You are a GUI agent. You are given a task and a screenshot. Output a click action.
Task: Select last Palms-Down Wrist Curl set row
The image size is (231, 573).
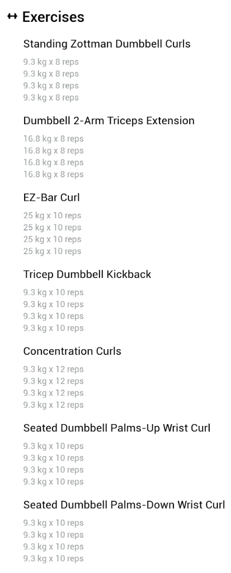(x=53, y=558)
